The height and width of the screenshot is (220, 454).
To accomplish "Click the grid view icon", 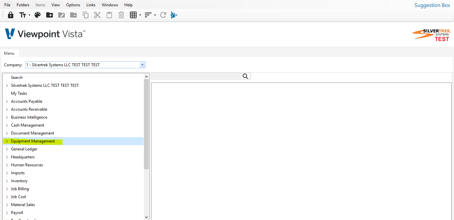I will [x=133, y=15].
